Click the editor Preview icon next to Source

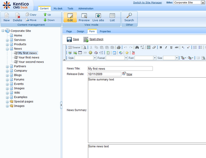click(x=84, y=47)
